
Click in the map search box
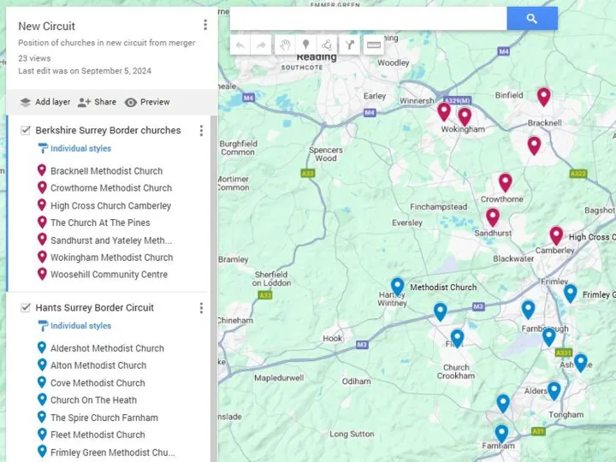pyautogui.click(x=368, y=19)
